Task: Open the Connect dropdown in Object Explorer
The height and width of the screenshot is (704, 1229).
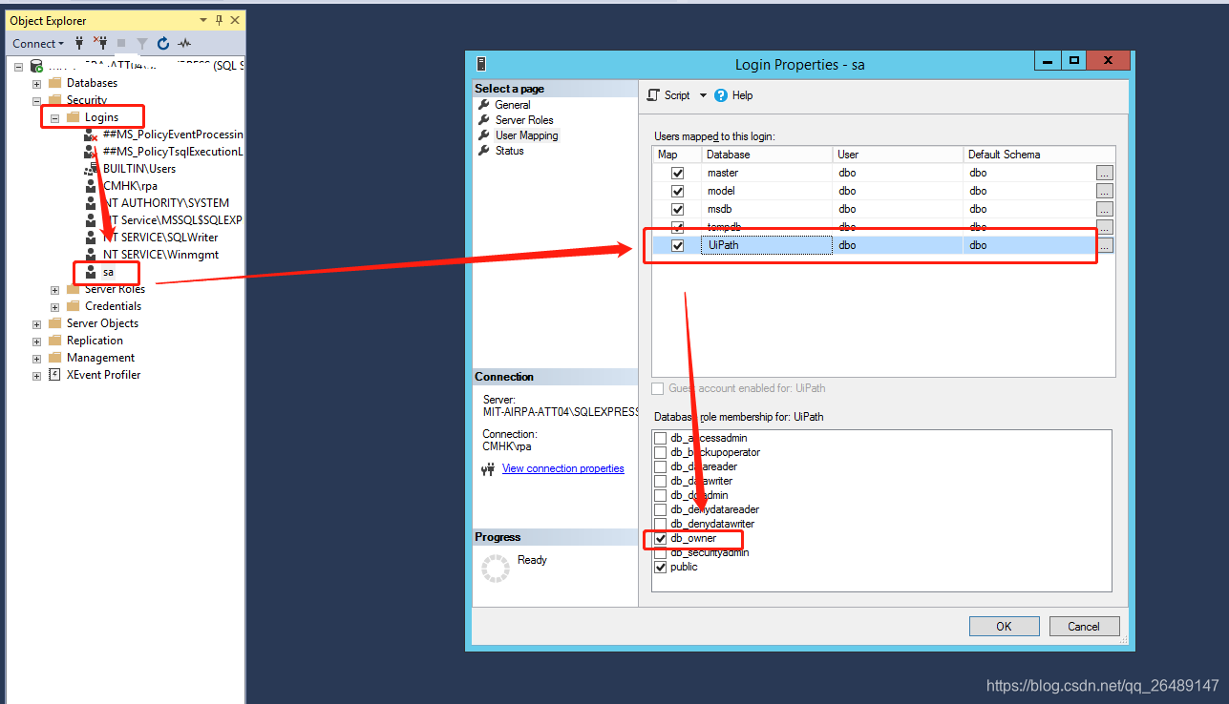Action: pyautogui.click(x=38, y=43)
